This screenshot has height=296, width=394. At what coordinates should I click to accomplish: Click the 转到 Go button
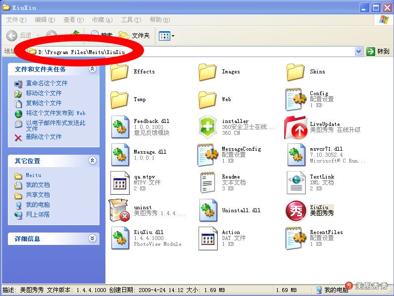point(378,52)
